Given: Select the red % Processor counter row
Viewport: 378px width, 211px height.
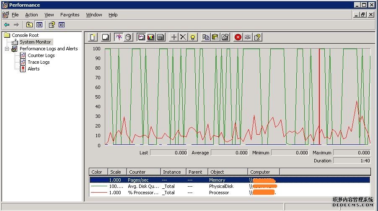Looking at the screenshot, I should [143, 193].
